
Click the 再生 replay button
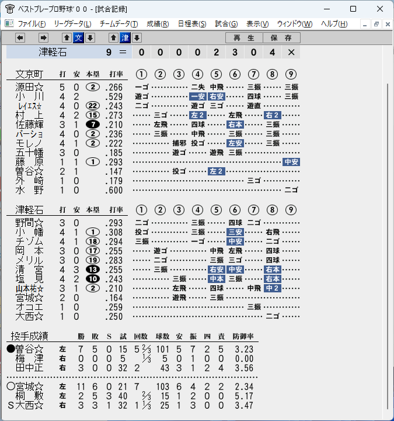click(x=244, y=38)
